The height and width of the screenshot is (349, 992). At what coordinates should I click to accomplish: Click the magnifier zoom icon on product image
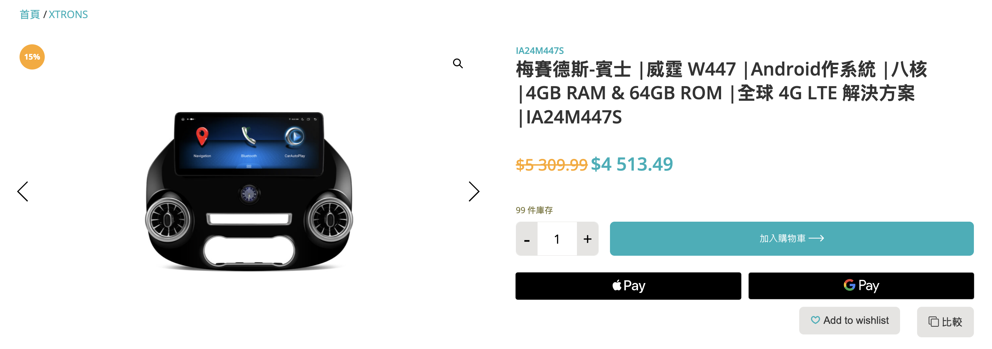click(458, 63)
